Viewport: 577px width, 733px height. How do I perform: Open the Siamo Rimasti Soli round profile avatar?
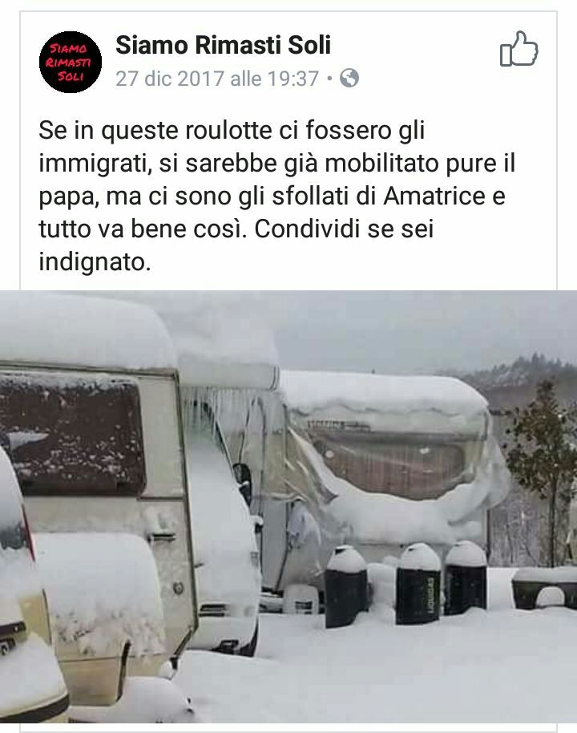tap(70, 62)
